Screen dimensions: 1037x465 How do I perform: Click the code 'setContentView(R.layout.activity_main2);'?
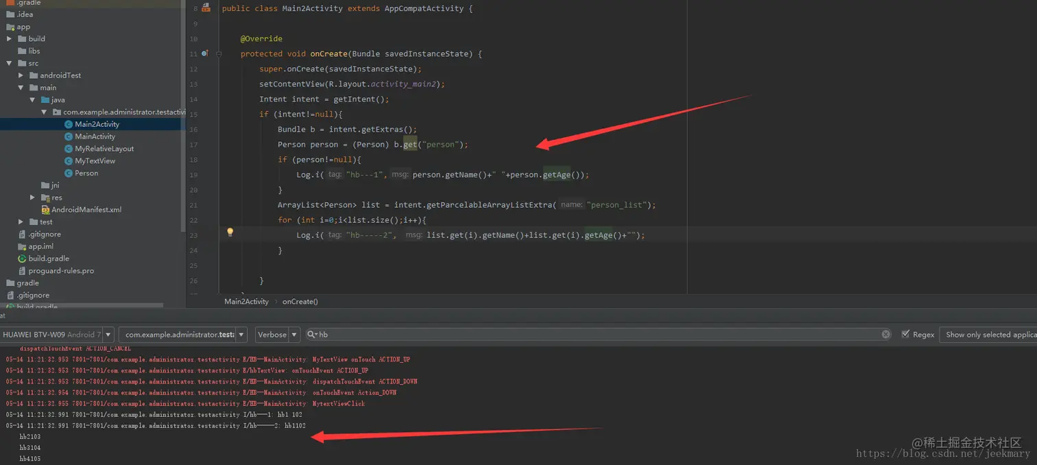click(x=352, y=84)
